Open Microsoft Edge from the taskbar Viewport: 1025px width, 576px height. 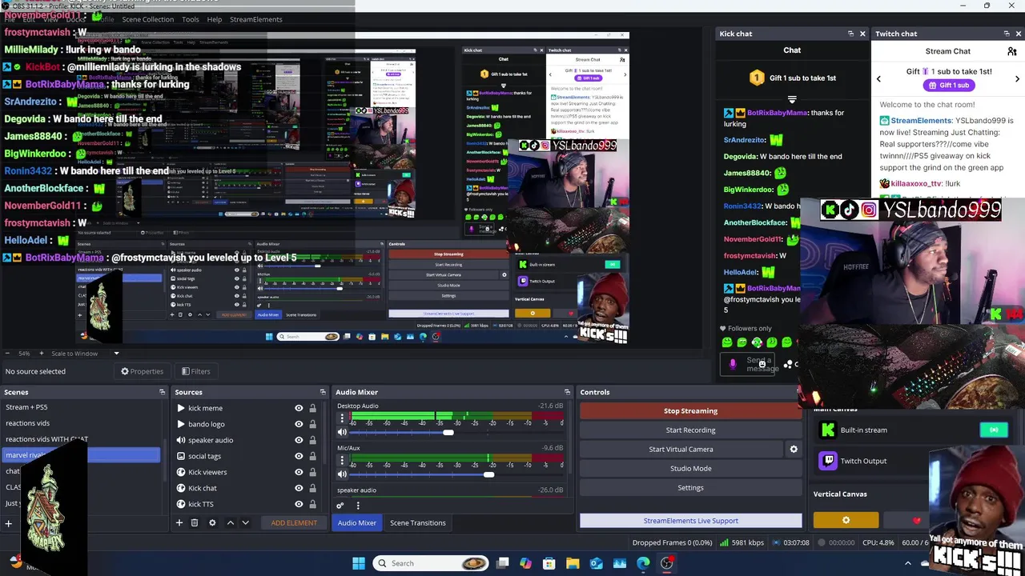643,563
